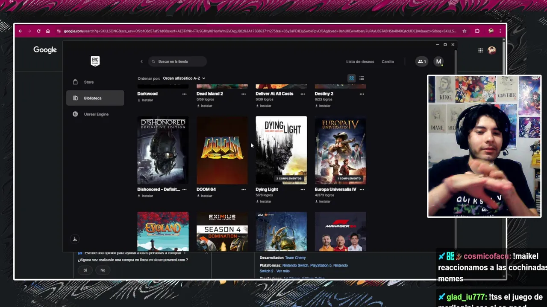Open the Destiny 2 three-dot menu
547x307 pixels.
coord(362,94)
